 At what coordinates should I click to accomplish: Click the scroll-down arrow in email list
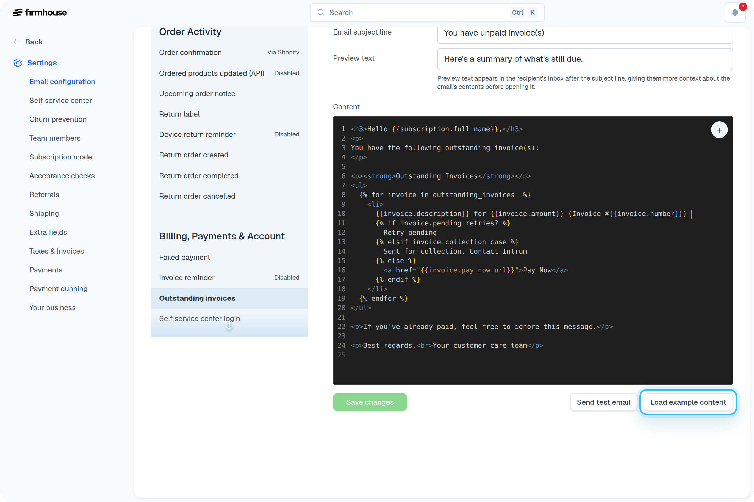point(229,327)
